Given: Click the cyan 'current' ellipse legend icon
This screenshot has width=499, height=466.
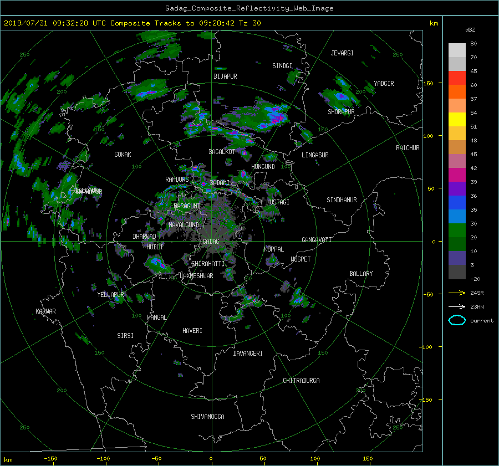Looking at the screenshot, I should [x=457, y=320].
